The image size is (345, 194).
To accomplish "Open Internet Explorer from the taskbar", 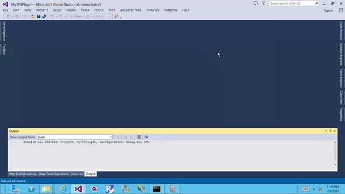I will click(x=63, y=189).
